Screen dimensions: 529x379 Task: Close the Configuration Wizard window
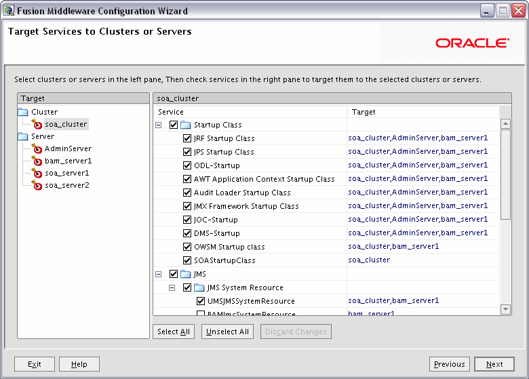tap(518, 11)
